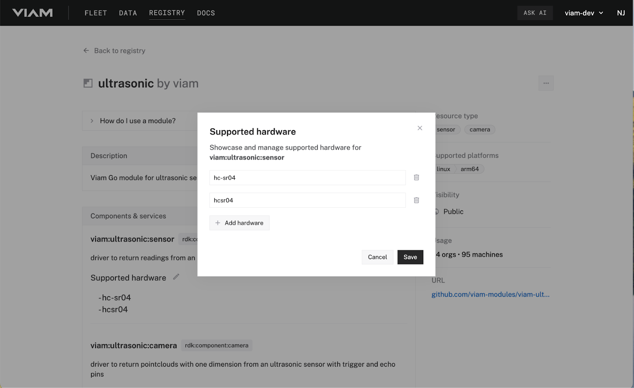Click the camera resource type tag
The width and height of the screenshot is (634, 388).
[479, 129]
